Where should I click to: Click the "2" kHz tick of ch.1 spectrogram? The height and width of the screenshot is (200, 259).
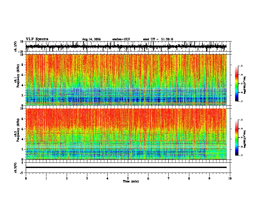click(23, 95)
